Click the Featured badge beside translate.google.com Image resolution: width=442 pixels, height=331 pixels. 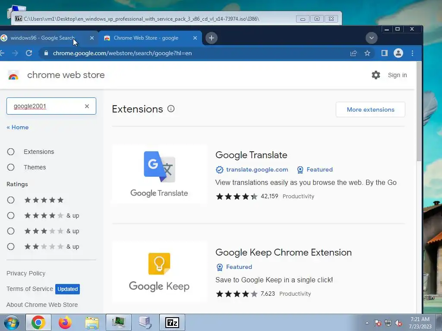(x=315, y=170)
